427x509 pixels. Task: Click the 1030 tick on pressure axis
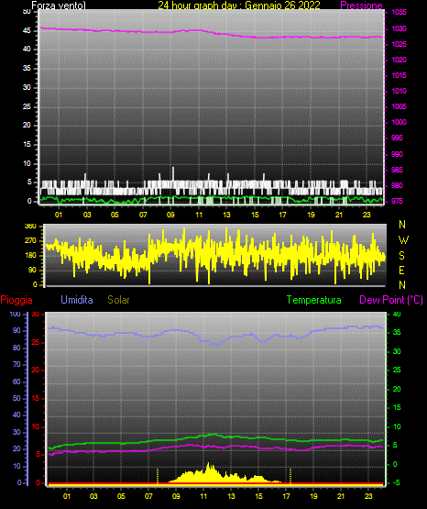tap(399, 28)
